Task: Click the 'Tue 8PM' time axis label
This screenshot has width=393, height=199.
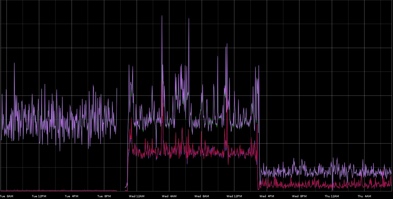Action: pyautogui.click(x=104, y=196)
